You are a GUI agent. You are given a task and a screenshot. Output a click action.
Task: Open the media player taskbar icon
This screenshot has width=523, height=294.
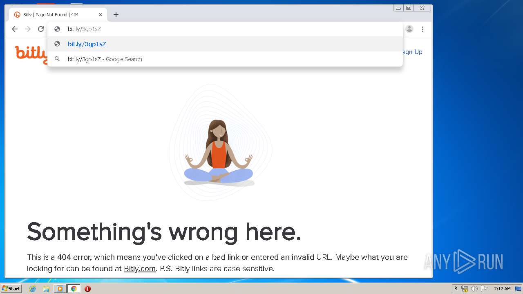(x=60, y=289)
